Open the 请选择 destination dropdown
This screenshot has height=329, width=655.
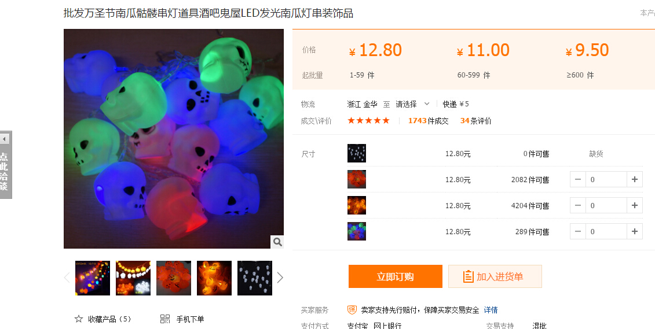[x=412, y=104]
